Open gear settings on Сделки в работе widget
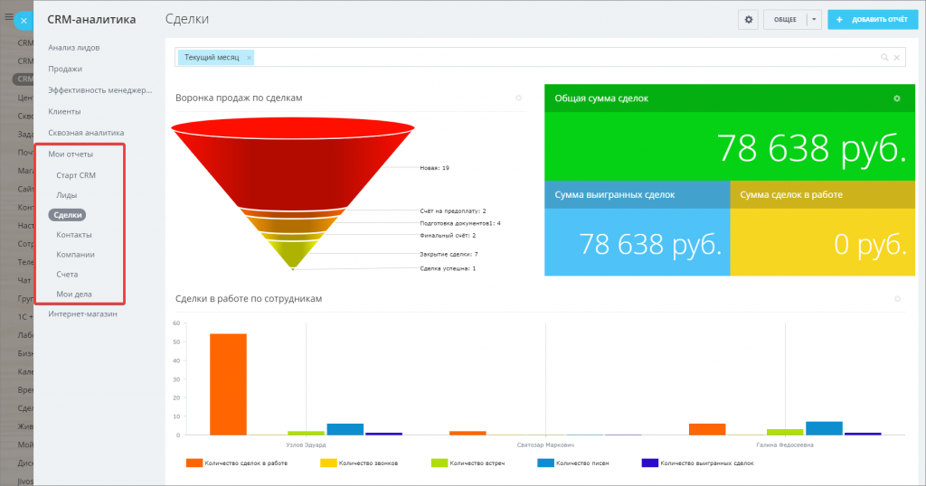 pyautogui.click(x=896, y=299)
